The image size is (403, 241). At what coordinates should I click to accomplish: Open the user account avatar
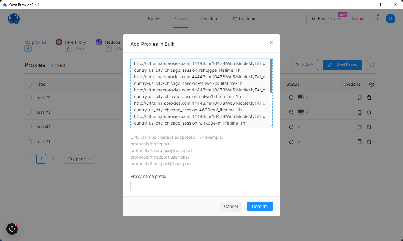[391, 19]
